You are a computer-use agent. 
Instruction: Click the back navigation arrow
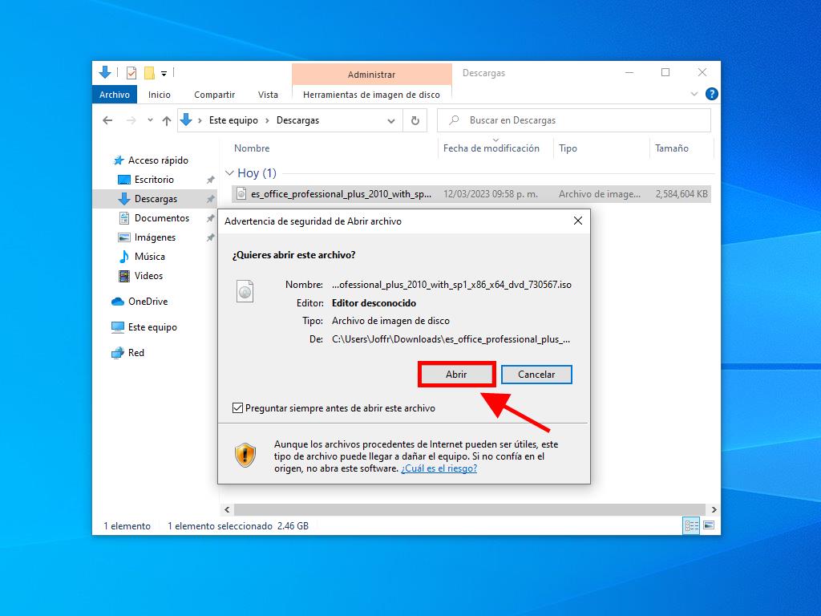point(108,120)
